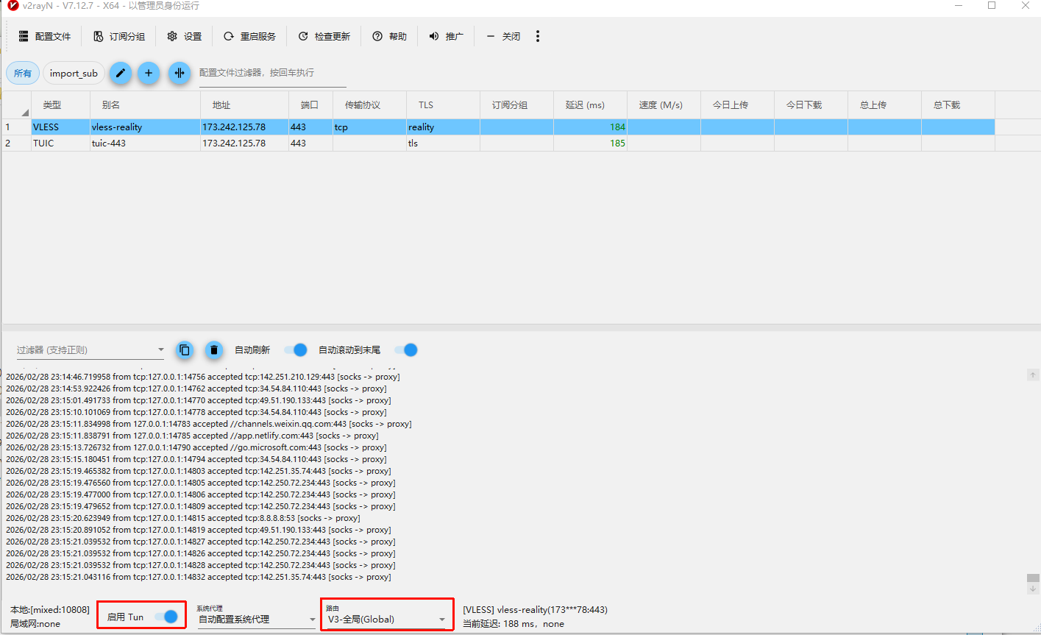Open the 配置文件 menu
1041x635 pixels.
pyautogui.click(x=45, y=36)
